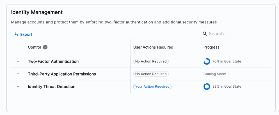This screenshot has width=279, height=115.
Task: Open the Identity Threat Detection control name
Action: (x=52, y=87)
